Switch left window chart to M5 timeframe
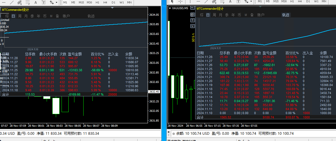The width and height of the screenshot is (336, 141). [73, 2]
